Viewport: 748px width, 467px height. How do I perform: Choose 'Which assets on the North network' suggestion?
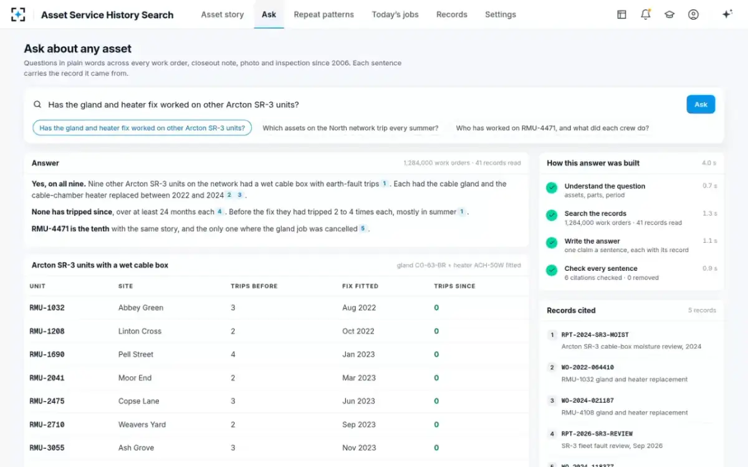350,128
